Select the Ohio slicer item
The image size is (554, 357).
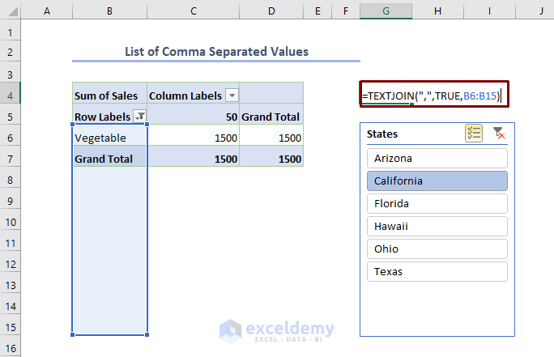point(437,249)
